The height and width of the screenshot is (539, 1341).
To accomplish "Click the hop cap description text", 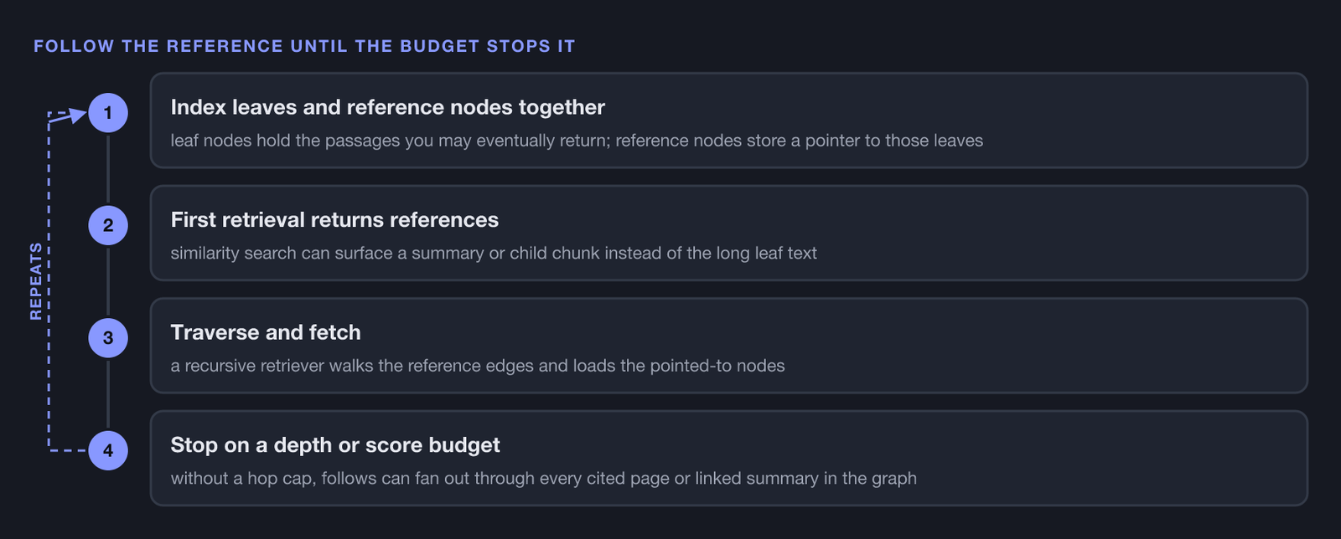I will click(543, 478).
